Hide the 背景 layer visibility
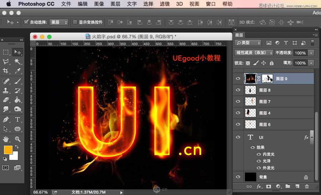This screenshot has height=195, width=321. click(x=238, y=177)
